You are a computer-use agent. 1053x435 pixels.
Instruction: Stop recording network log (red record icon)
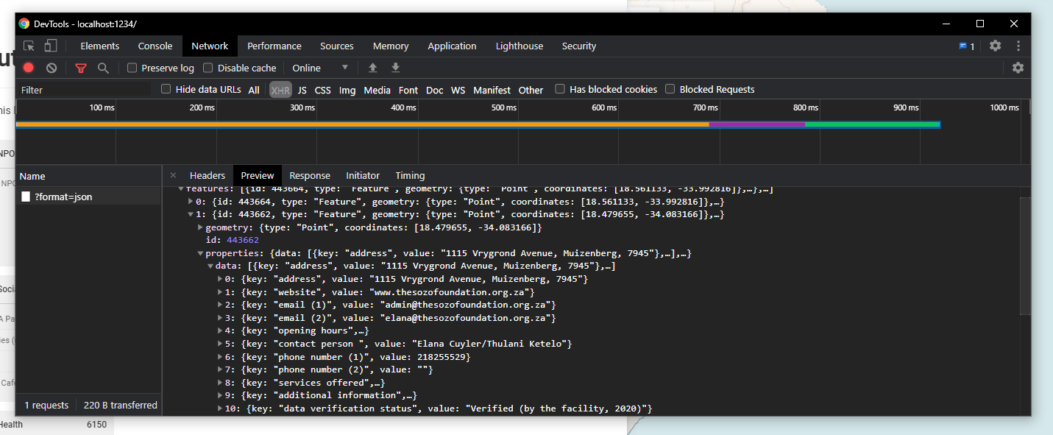coord(29,68)
